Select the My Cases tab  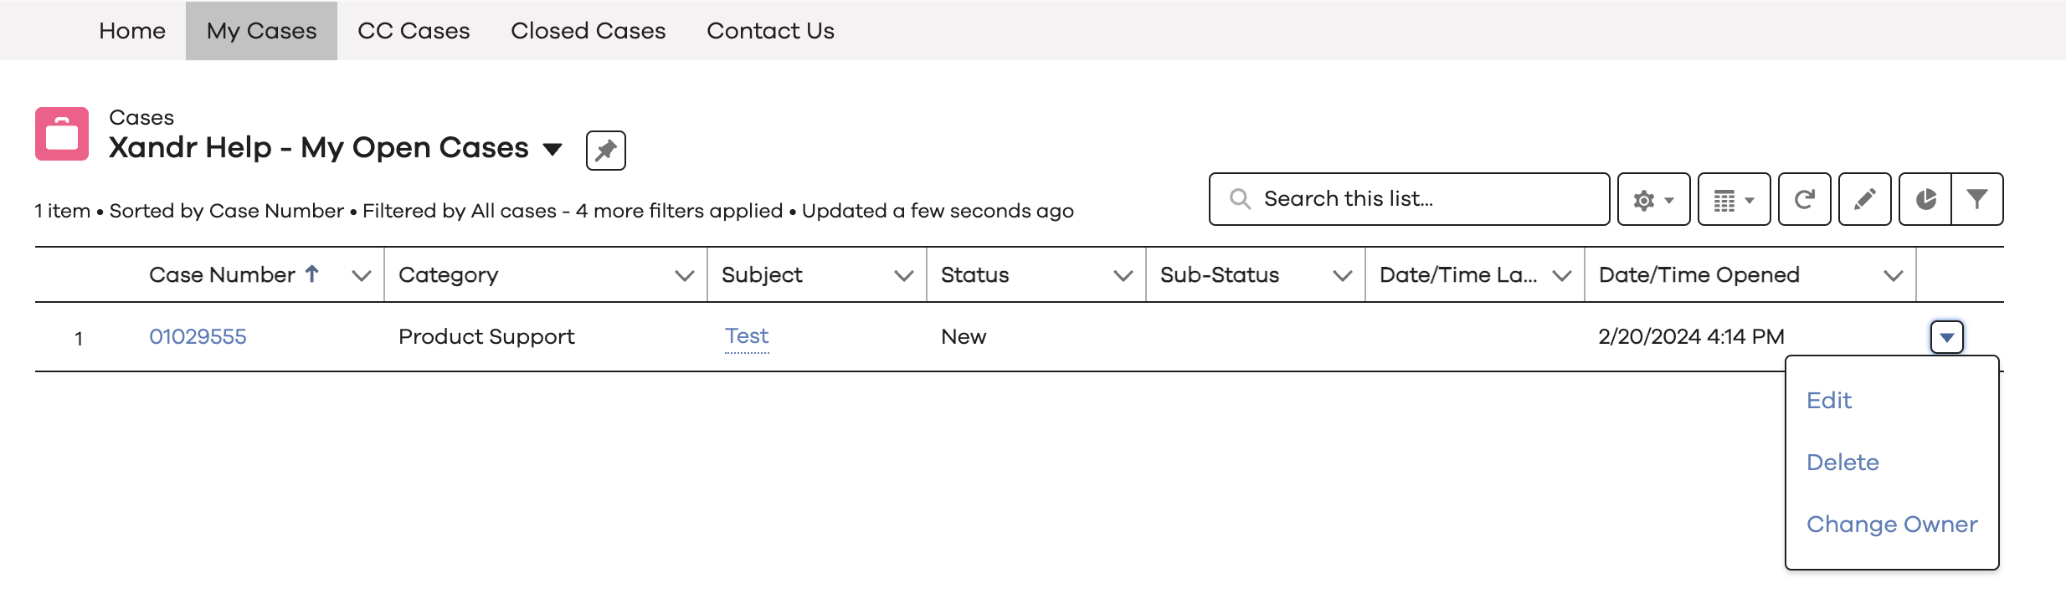pyautogui.click(x=261, y=31)
